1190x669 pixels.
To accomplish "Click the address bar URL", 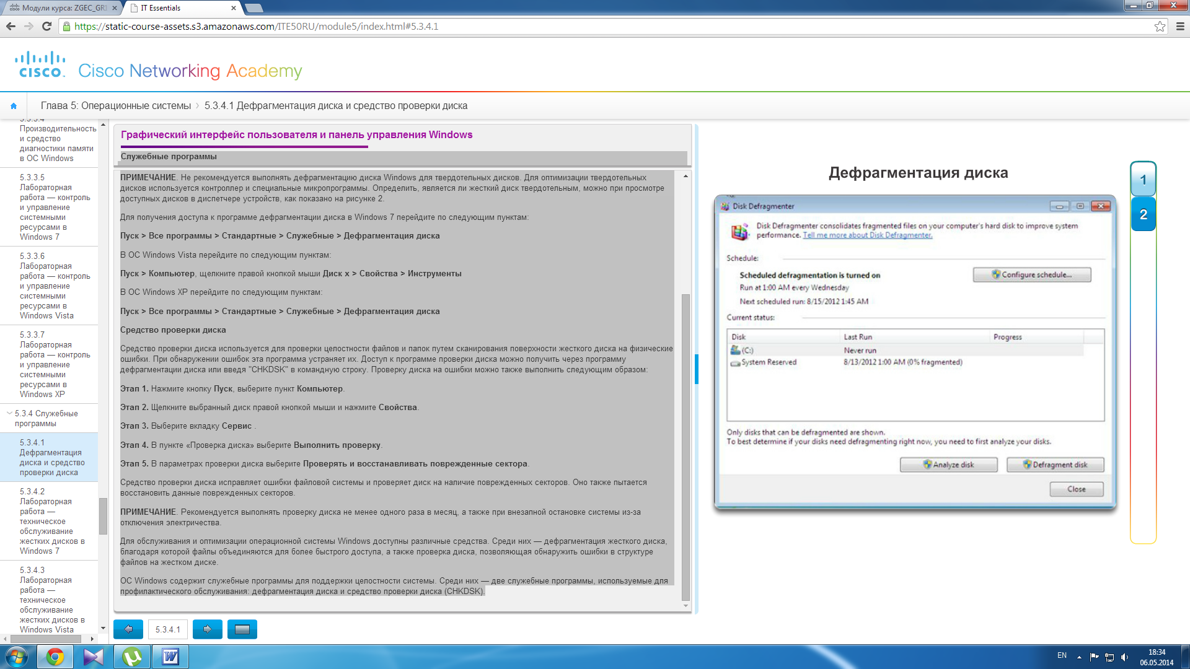I will [x=256, y=27].
